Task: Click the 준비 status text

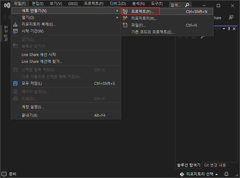Action: (13, 174)
